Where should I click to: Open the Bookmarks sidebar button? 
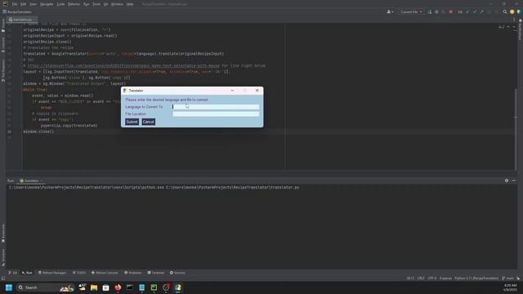[x=3, y=234]
